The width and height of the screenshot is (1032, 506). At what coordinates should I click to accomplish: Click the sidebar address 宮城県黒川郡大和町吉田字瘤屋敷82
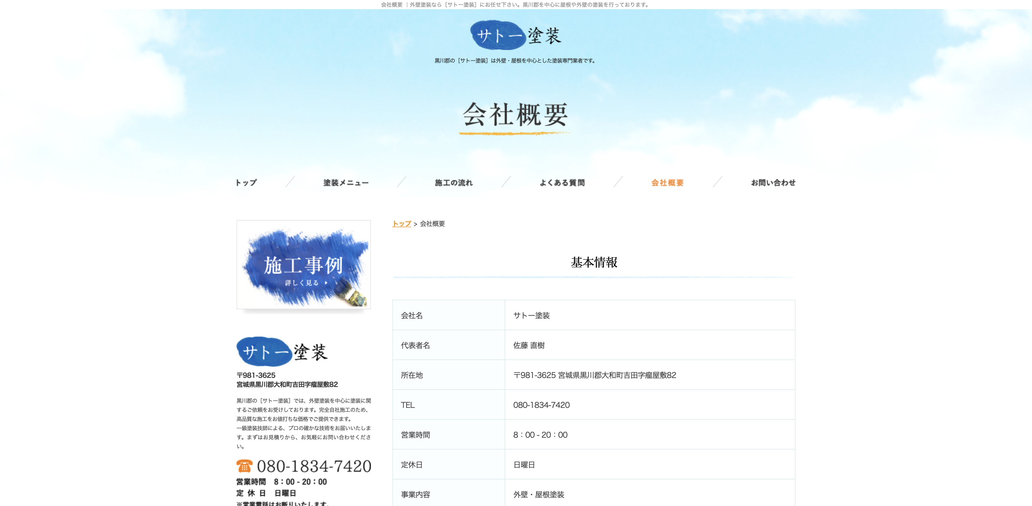point(287,384)
